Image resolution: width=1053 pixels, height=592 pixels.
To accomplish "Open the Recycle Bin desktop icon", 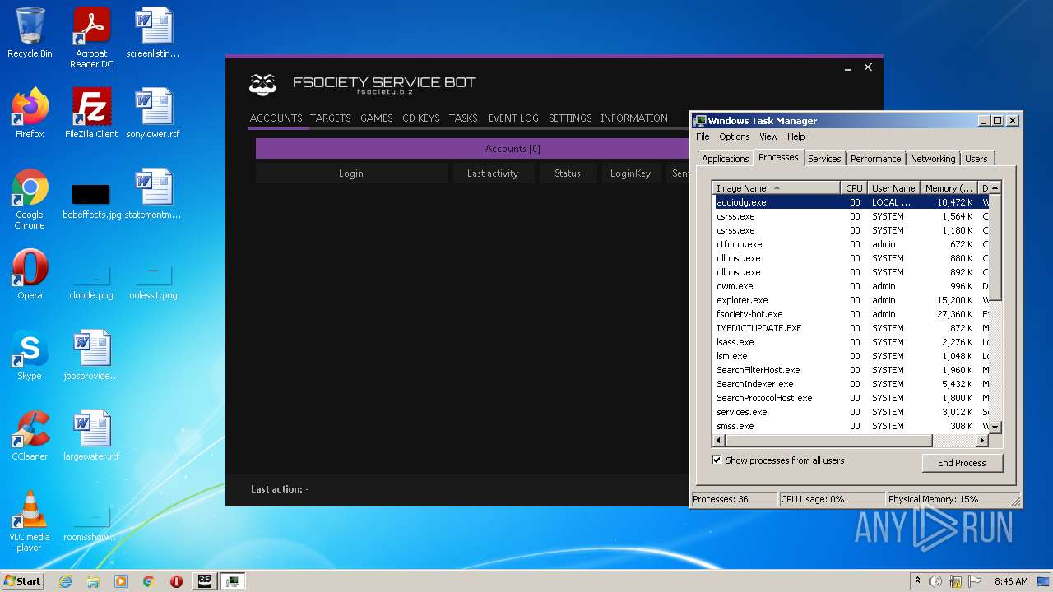I will coord(30,33).
